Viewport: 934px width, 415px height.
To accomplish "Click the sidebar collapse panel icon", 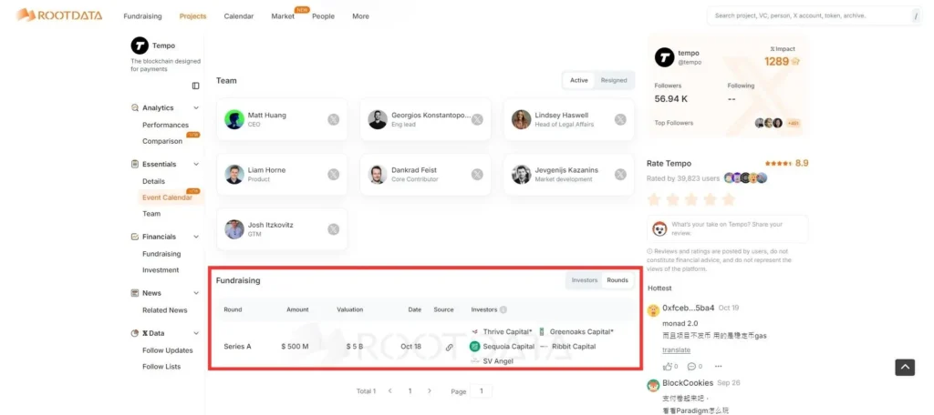I will 195,86.
